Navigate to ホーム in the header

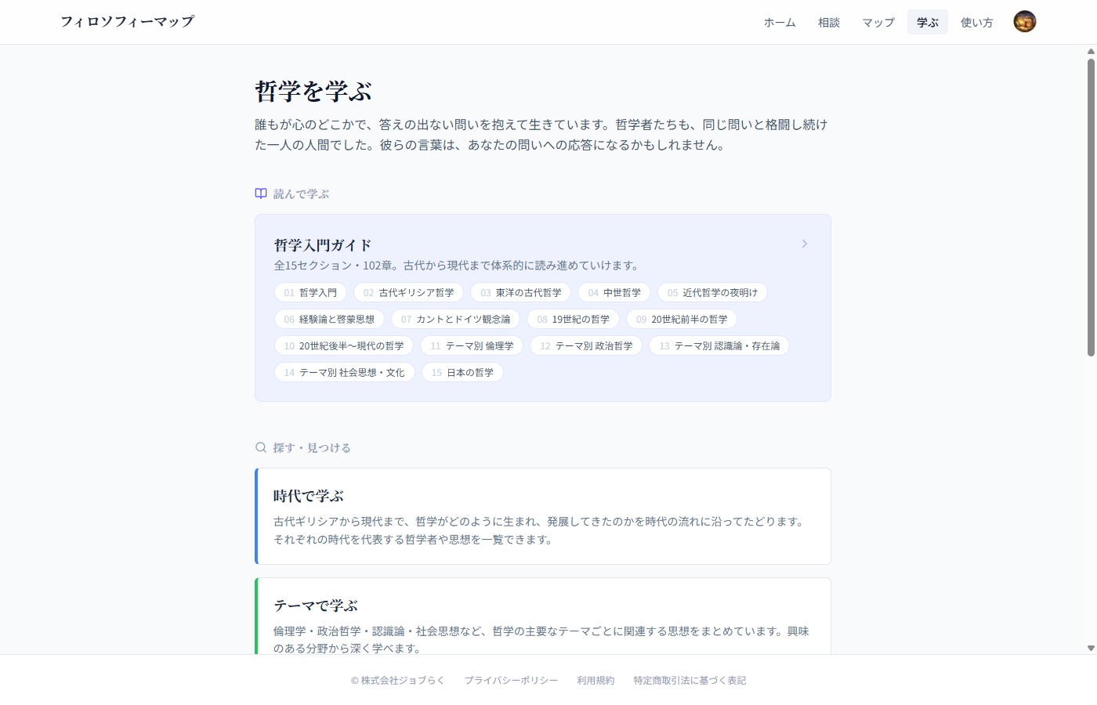click(x=779, y=23)
